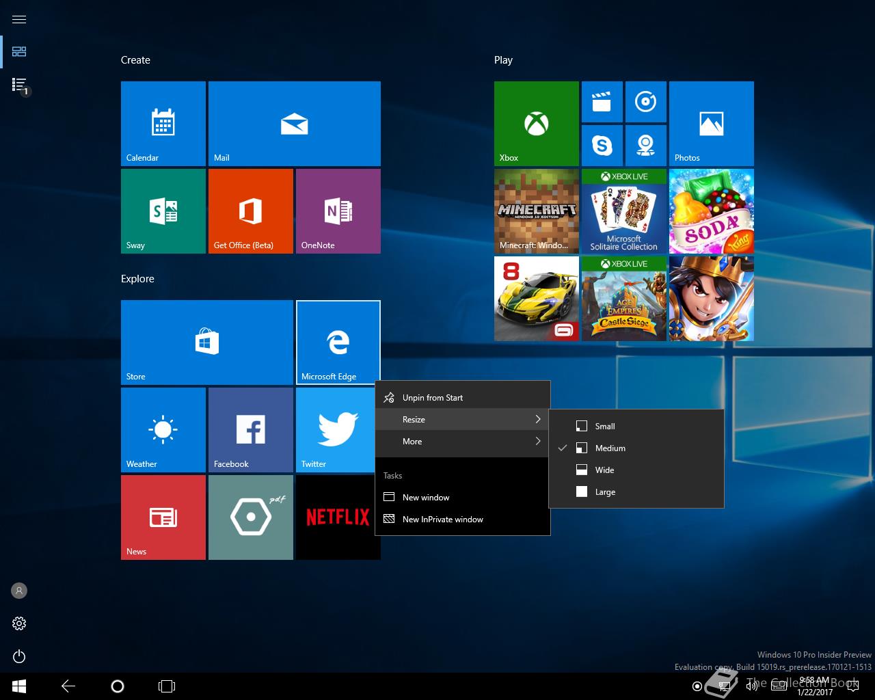Screen dimensions: 875x700
Task: Choose New InPrivate window task
Action: [463, 519]
